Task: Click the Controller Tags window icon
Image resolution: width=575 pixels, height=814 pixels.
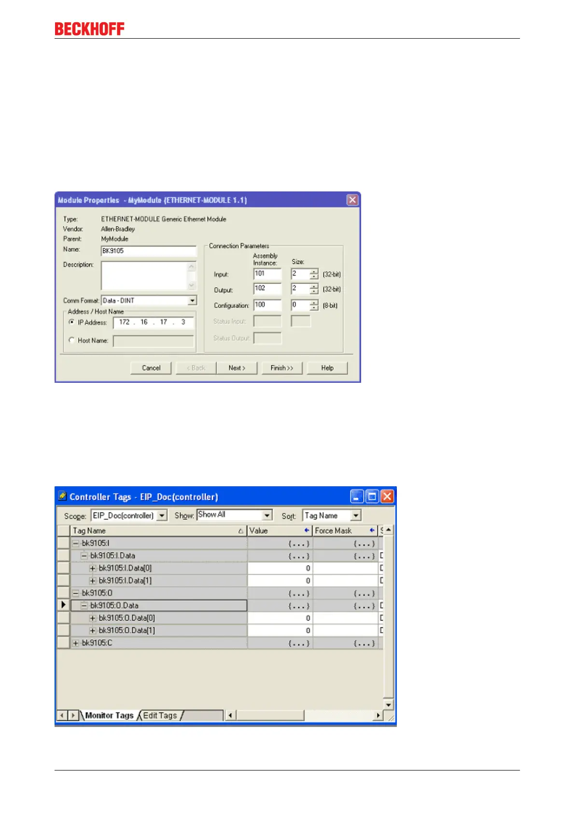Action: (x=62, y=496)
